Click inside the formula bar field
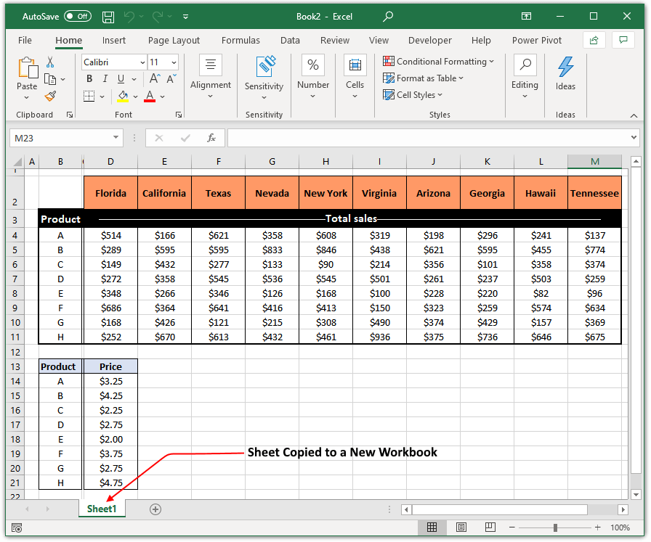 [x=429, y=138]
